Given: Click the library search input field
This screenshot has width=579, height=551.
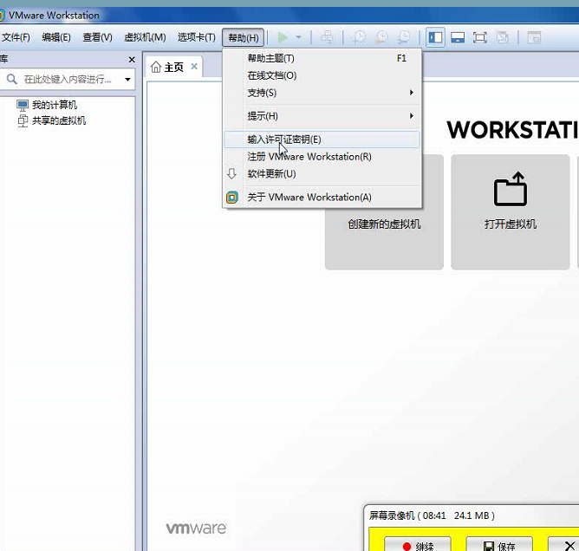Looking at the screenshot, I should [68, 79].
